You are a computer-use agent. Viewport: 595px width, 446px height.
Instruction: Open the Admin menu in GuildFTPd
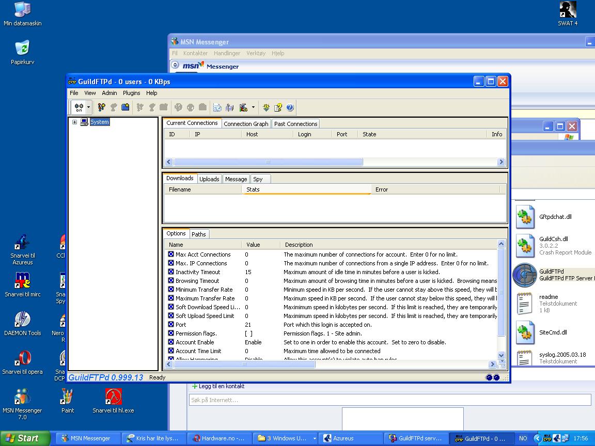(109, 93)
